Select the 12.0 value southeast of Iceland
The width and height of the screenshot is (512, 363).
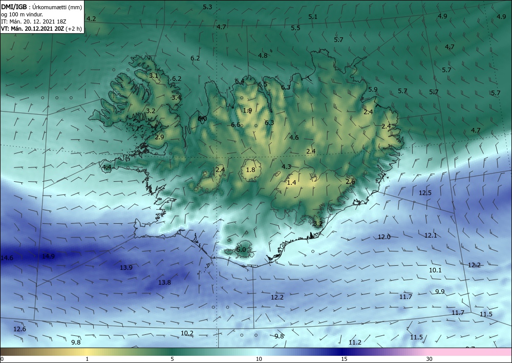coord(384,237)
